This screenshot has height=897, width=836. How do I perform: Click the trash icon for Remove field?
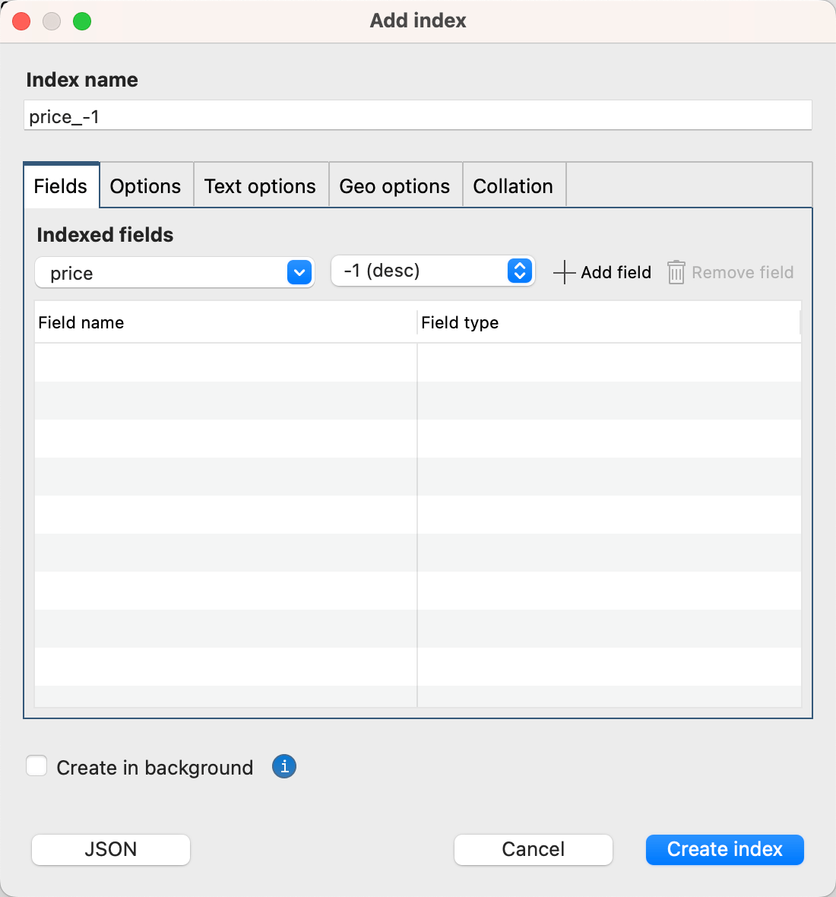pyautogui.click(x=676, y=272)
